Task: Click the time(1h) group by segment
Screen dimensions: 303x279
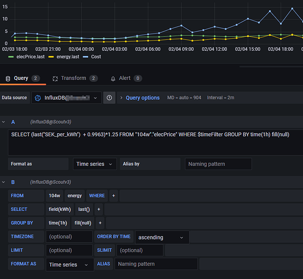Action: (58, 223)
